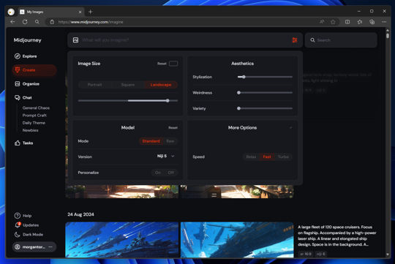Open the split screen icon
The width and height of the screenshot is (395, 264).
pyautogui.click(x=347, y=22)
